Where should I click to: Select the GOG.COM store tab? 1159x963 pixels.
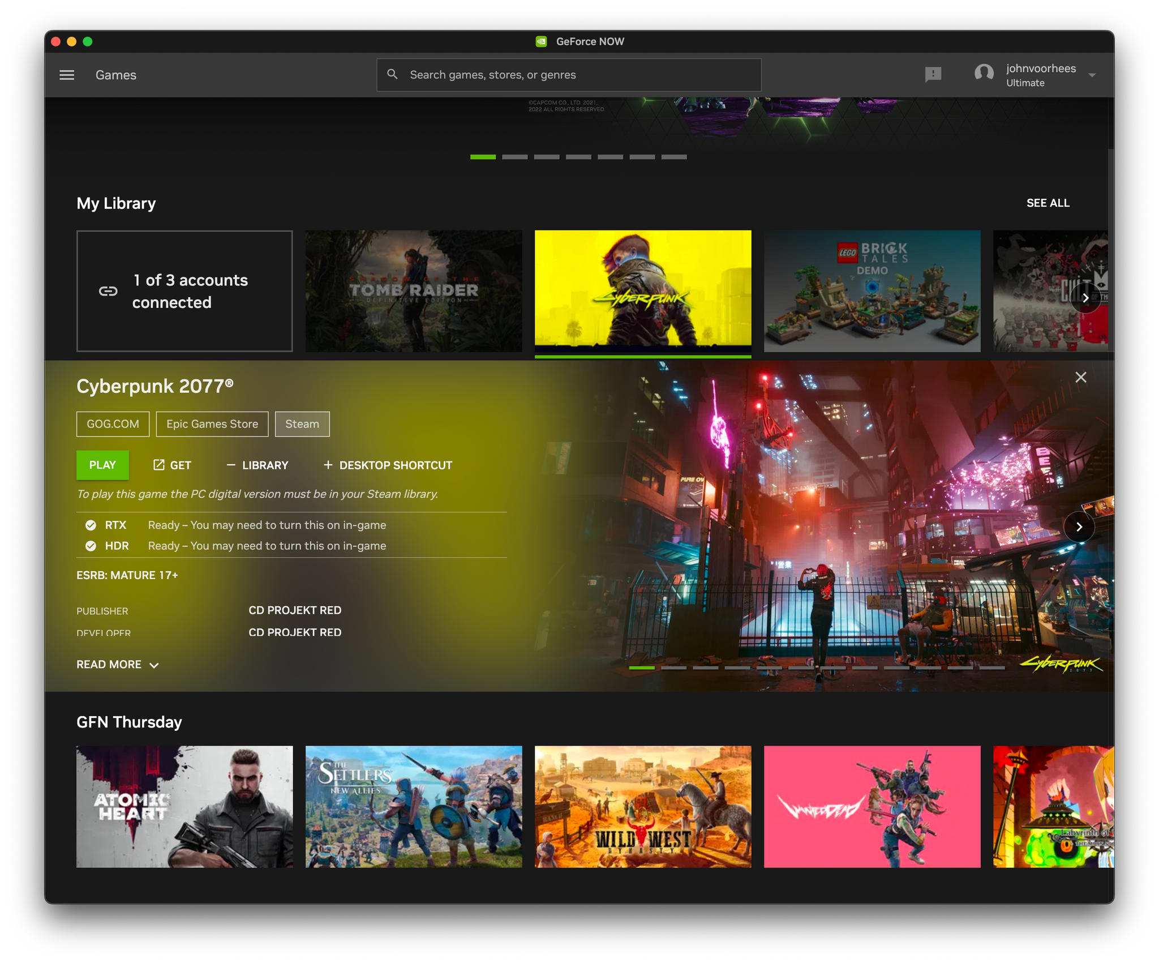pyautogui.click(x=114, y=423)
